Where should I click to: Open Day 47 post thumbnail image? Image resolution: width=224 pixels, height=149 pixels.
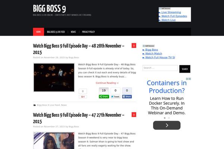(54, 140)
